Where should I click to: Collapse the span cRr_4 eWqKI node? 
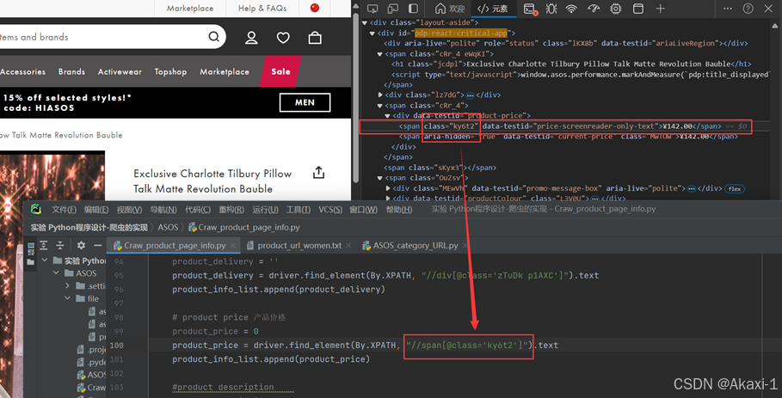(x=380, y=54)
